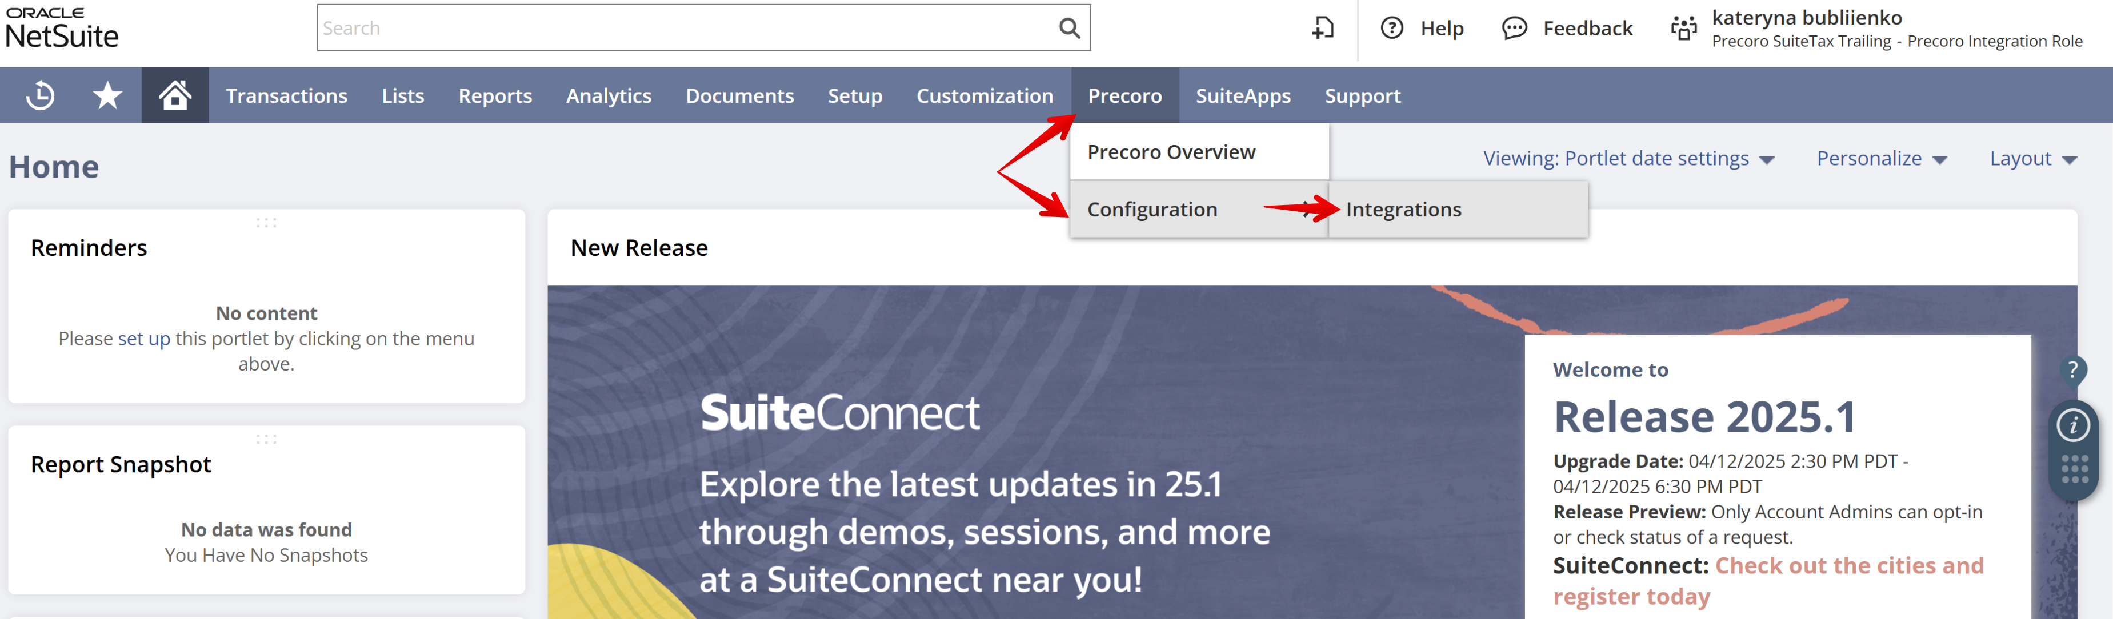Screen dimensions: 2113x619
Task: Open the SuiteApps menu
Action: 1243,95
